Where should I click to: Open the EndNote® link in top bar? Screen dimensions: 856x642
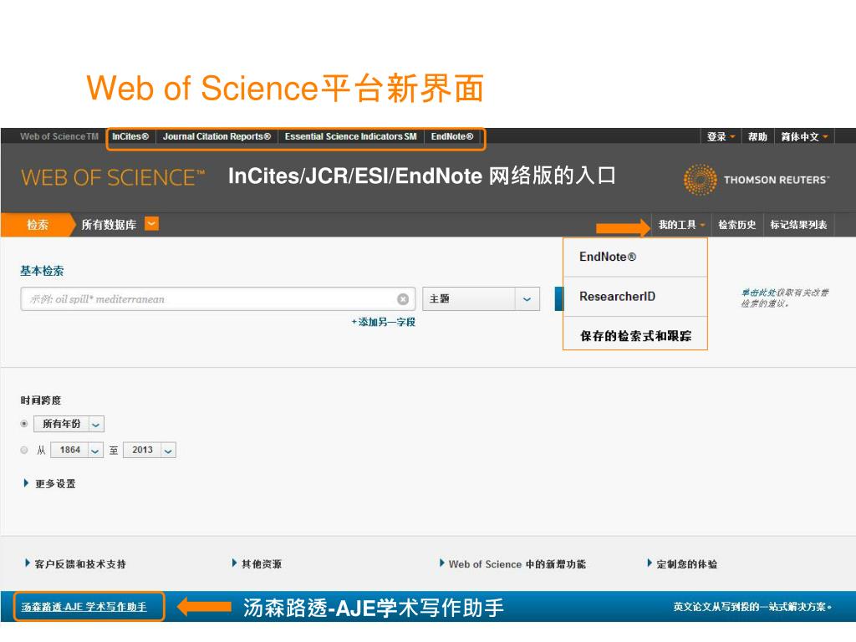(x=452, y=136)
